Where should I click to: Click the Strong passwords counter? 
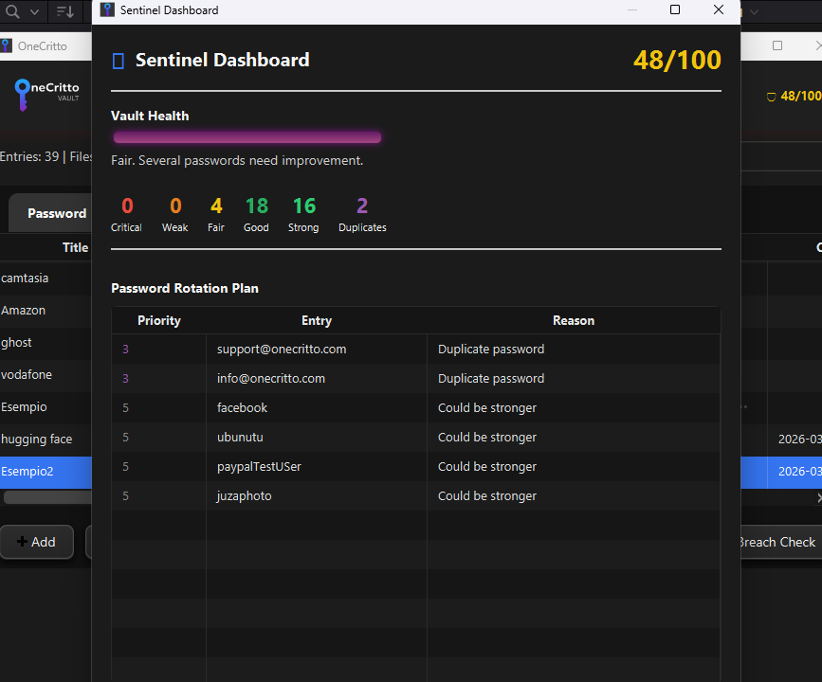[302, 213]
